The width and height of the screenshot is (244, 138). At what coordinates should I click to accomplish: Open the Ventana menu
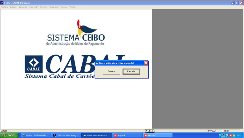pos(64,7)
